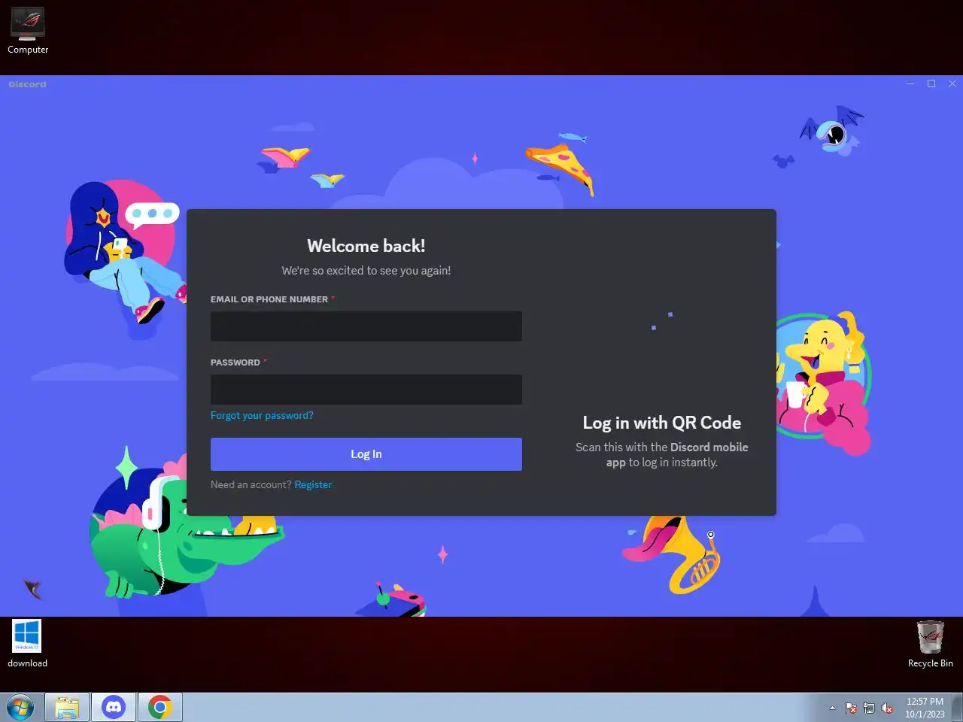The image size is (963, 722).
Task: Select Discord icon in the taskbar
Action: pyautogui.click(x=114, y=708)
